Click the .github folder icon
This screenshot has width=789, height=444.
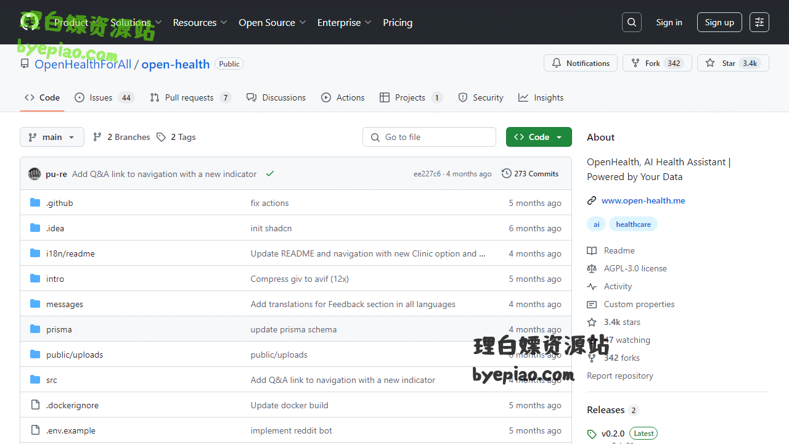tap(35, 203)
